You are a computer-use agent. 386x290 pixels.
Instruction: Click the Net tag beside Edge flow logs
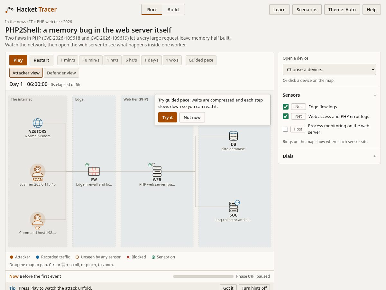click(299, 107)
